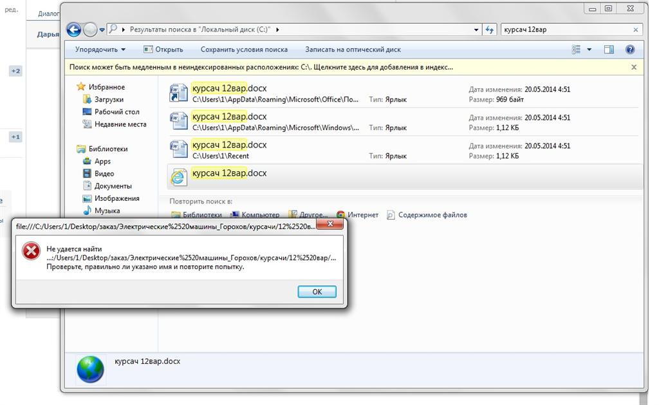Open recent pages dropdown beside Forward arrow
This screenshot has height=405, width=659.
[x=102, y=30]
